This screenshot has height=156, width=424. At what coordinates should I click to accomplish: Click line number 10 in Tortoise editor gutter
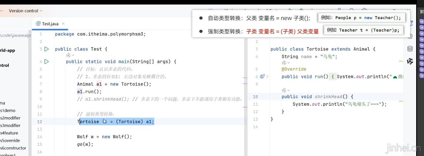256,97
